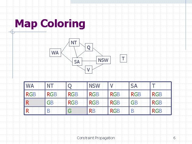Click the B cell in the NT column
This screenshot has width=192, height=144.
(55, 111)
